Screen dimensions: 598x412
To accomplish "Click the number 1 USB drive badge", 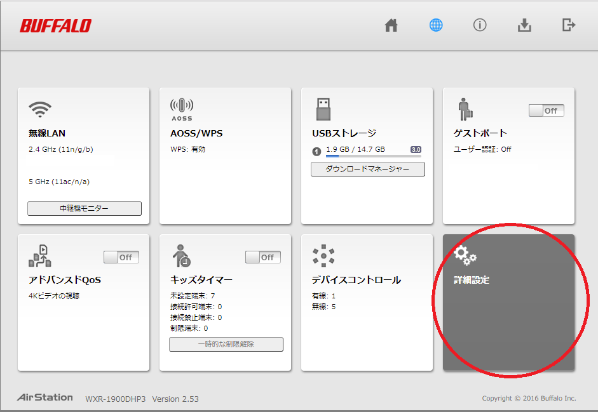I will 316,152.
